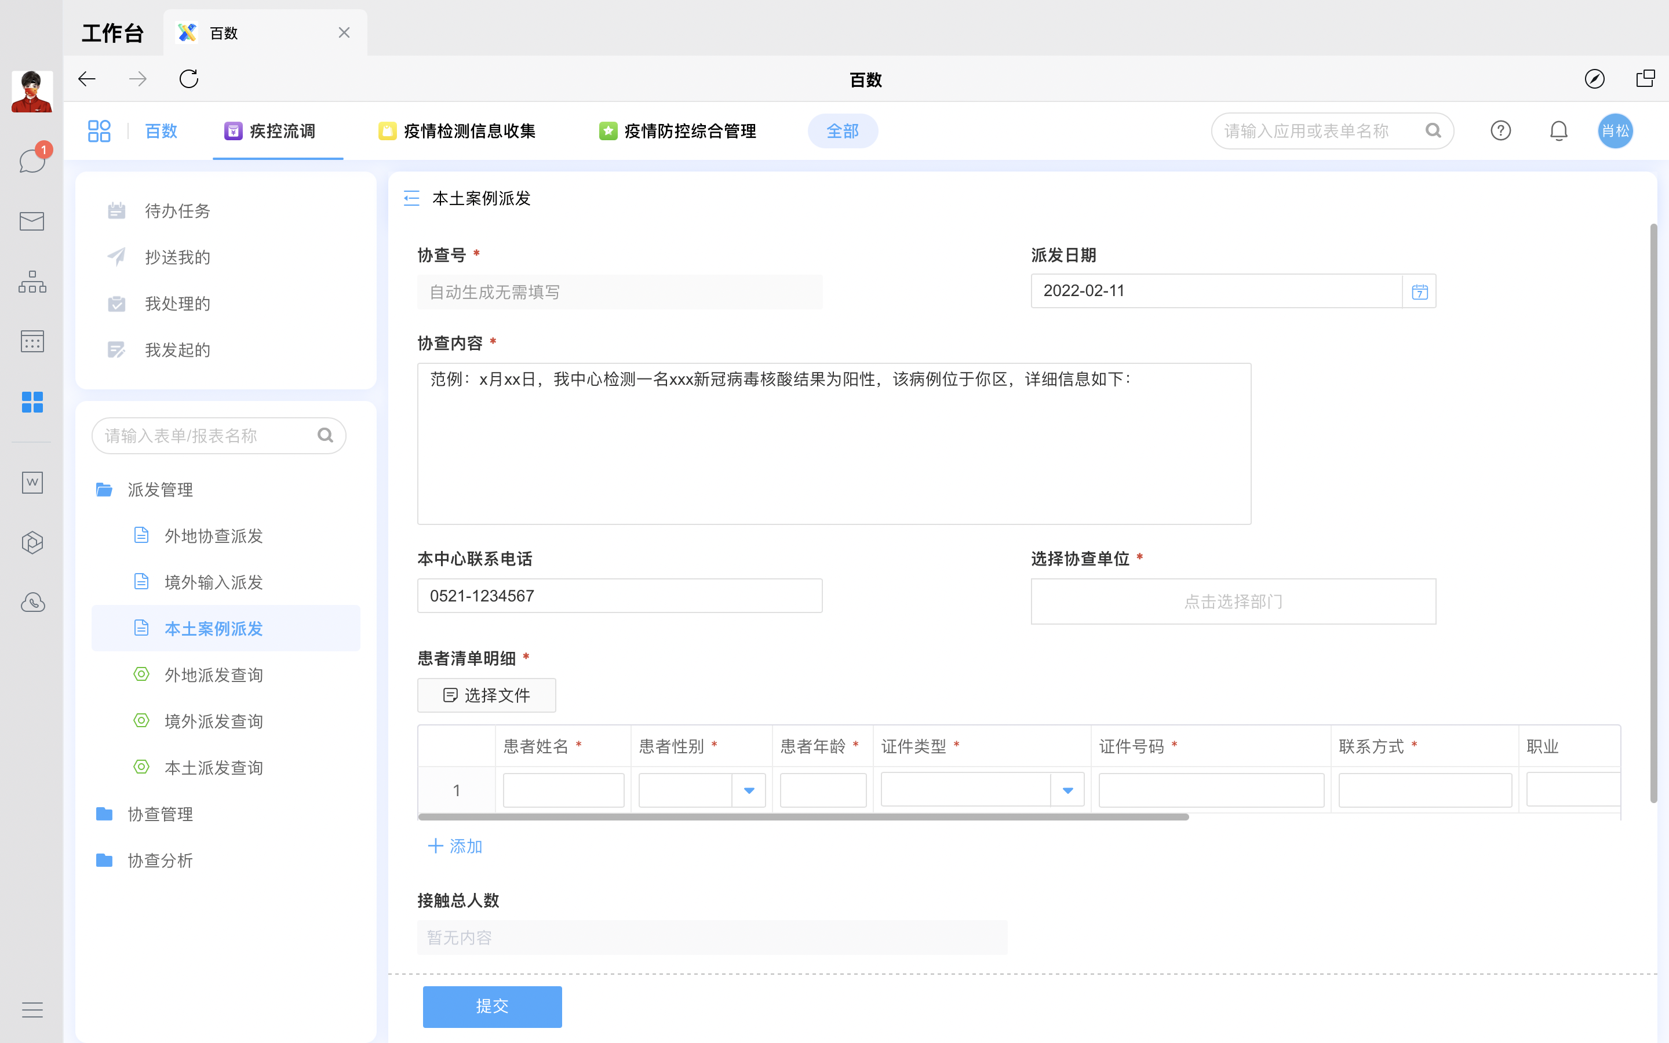Open the 患者性别 dropdown
Screen dimensions: 1669x1043
(749, 790)
